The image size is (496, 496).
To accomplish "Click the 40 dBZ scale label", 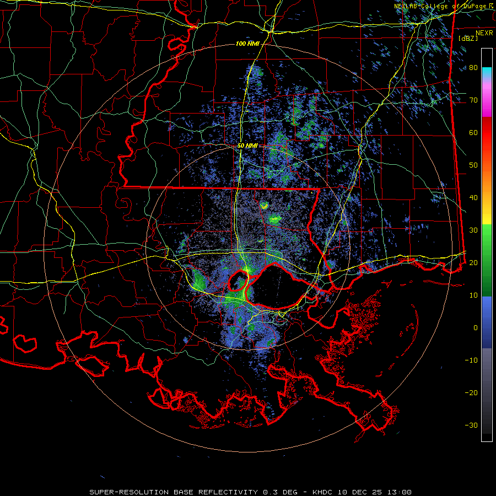I will pyautogui.click(x=473, y=198).
